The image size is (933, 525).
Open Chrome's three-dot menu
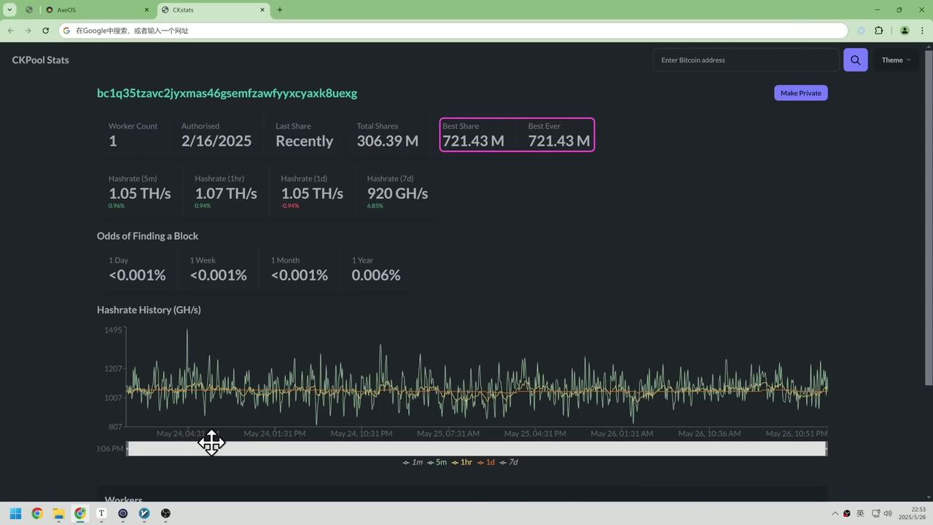pos(921,31)
